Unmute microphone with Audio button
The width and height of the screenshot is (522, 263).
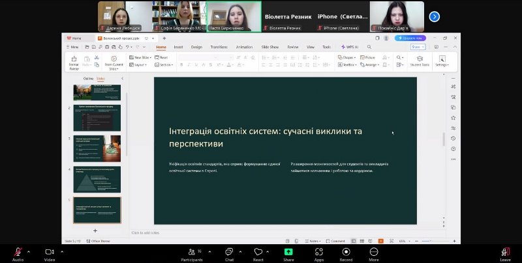(18, 252)
